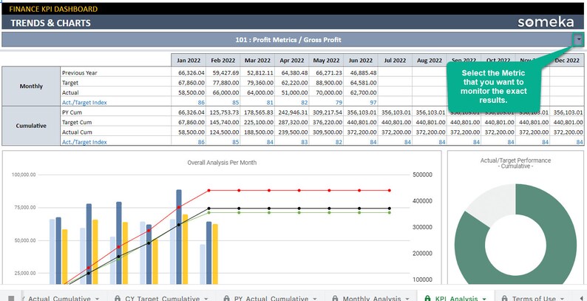Select cell 64,000.00 in Actual row
This screenshot has height=301, width=587.
257,92
